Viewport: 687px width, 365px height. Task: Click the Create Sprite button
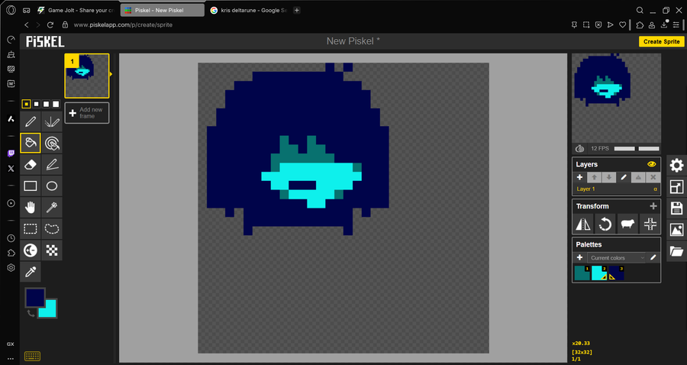pos(661,41)
